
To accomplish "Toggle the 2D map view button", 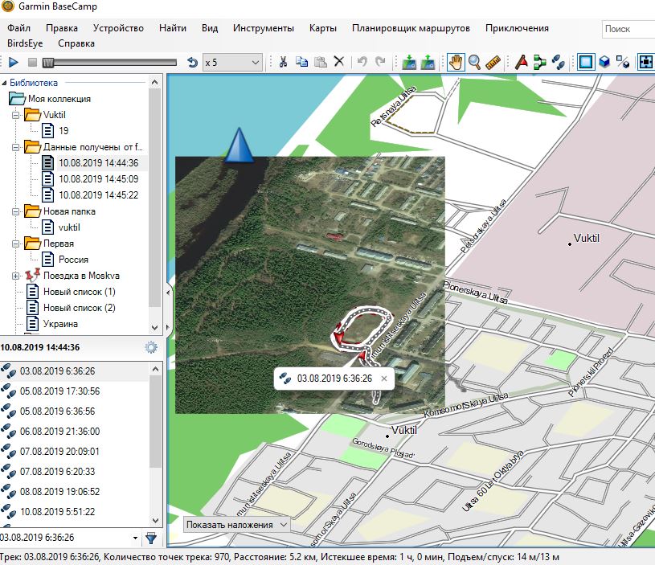I will point(587,62).
